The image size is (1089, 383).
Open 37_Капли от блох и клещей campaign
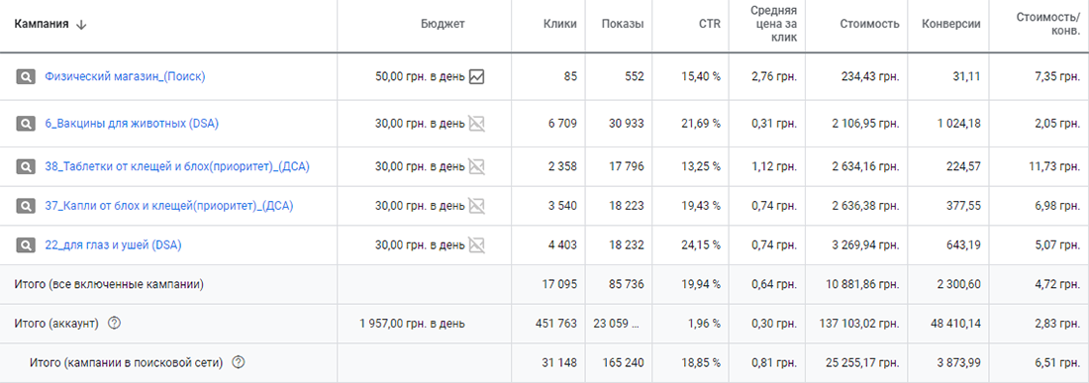tap(168, 206)
